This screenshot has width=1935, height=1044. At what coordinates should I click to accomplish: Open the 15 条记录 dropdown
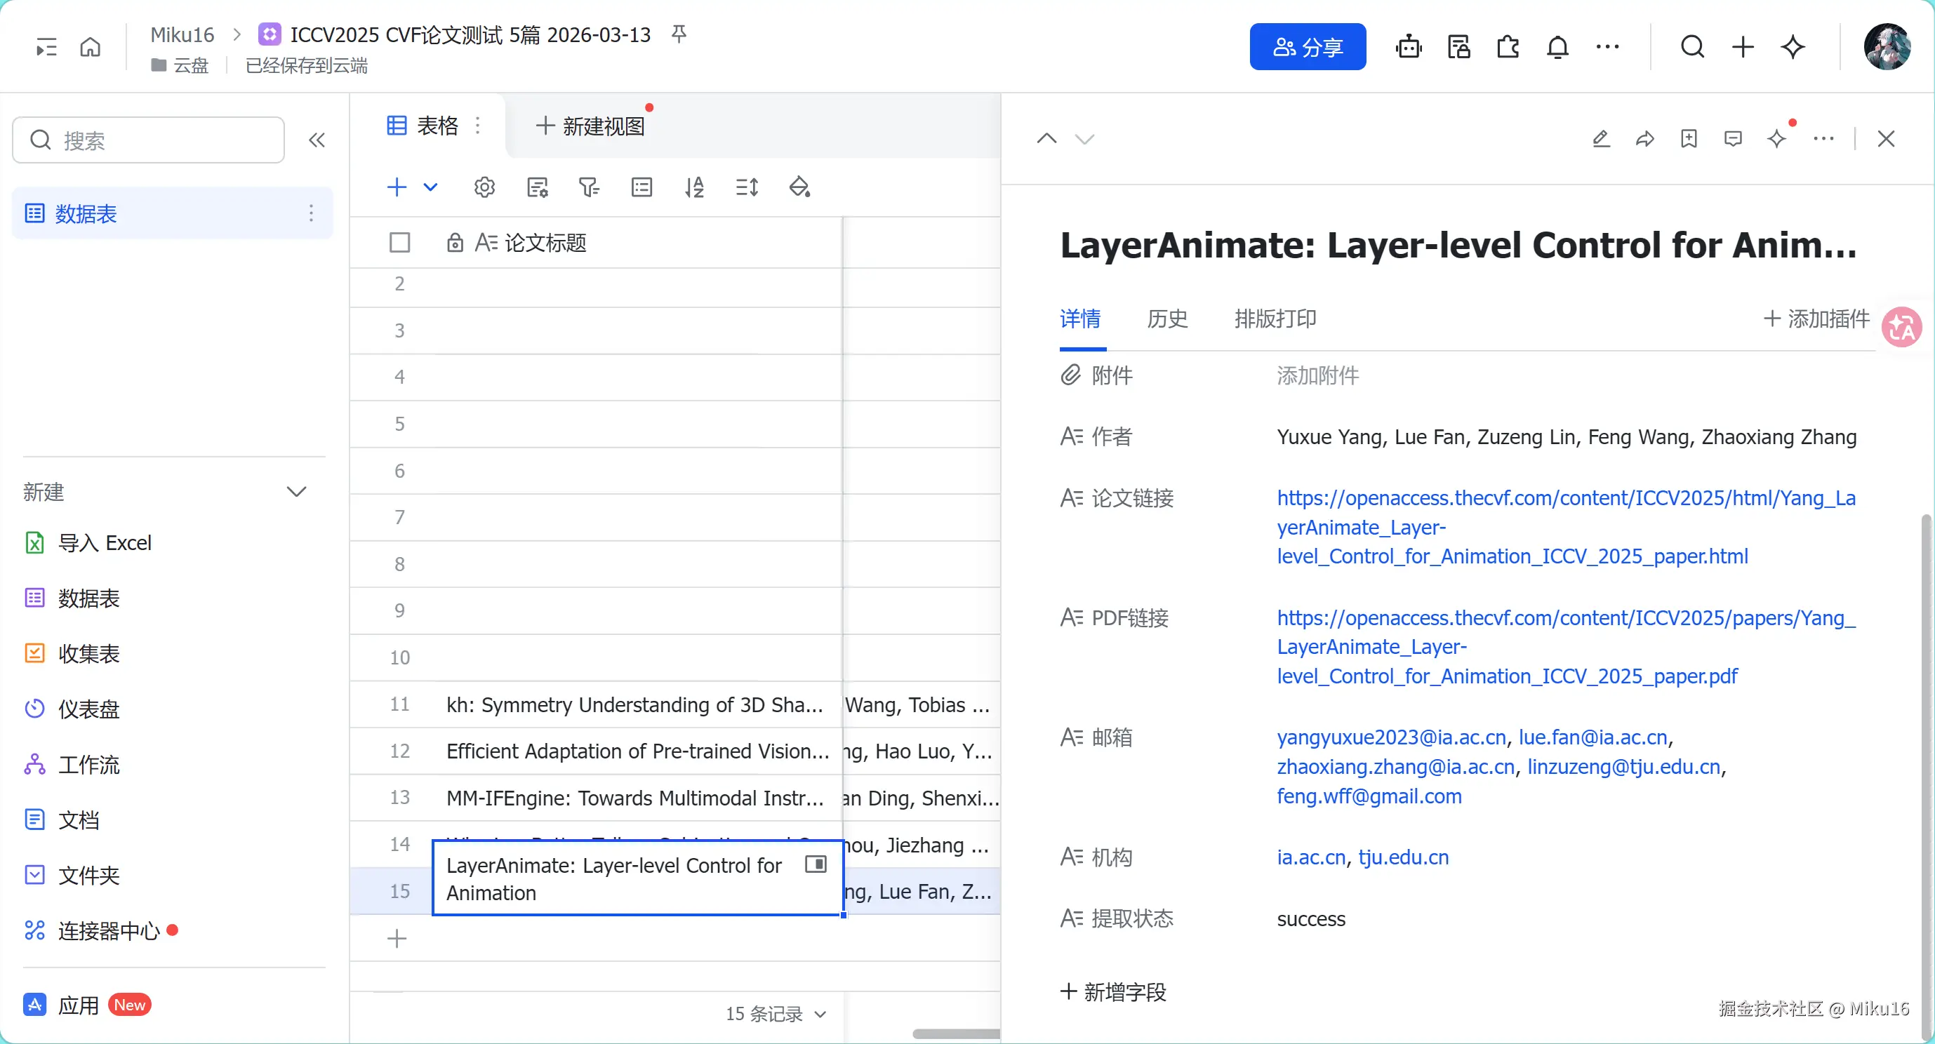coord(776,1014)
